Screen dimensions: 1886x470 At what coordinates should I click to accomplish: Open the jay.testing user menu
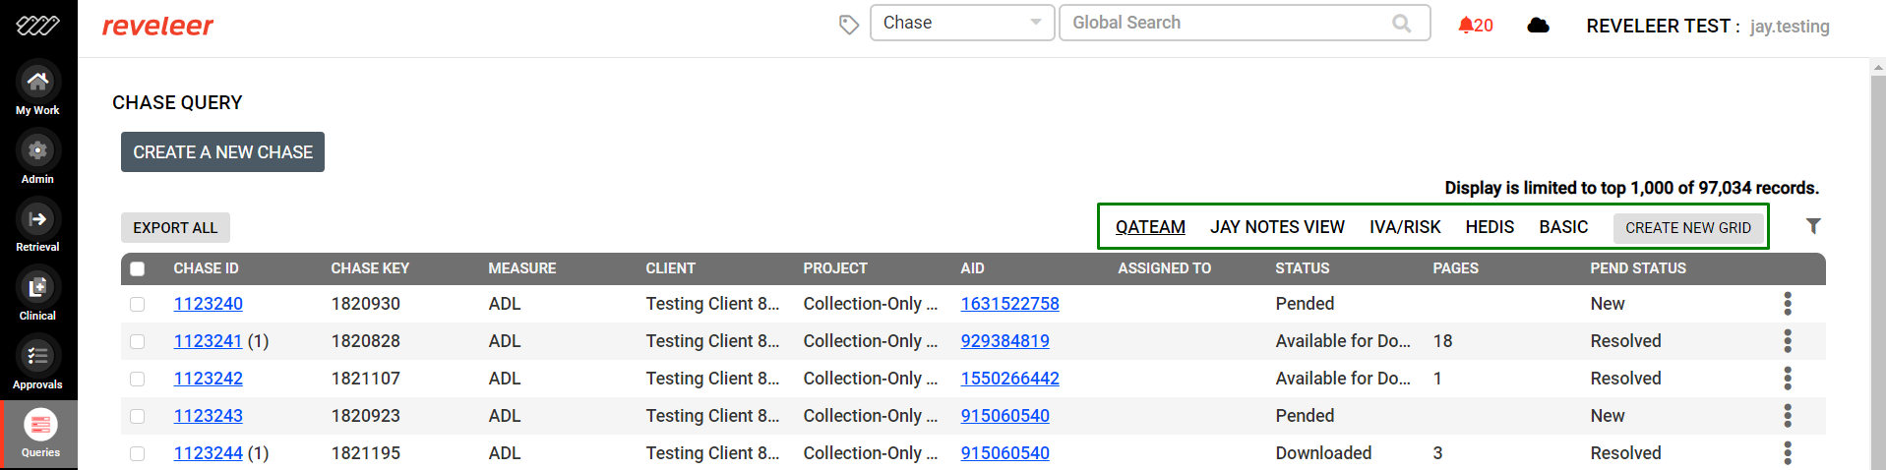point(1790,27)
